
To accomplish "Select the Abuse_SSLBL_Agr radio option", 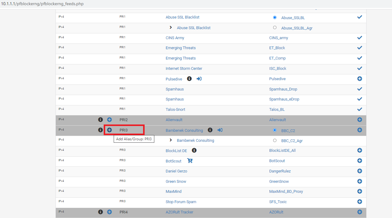I will point(275,27).
